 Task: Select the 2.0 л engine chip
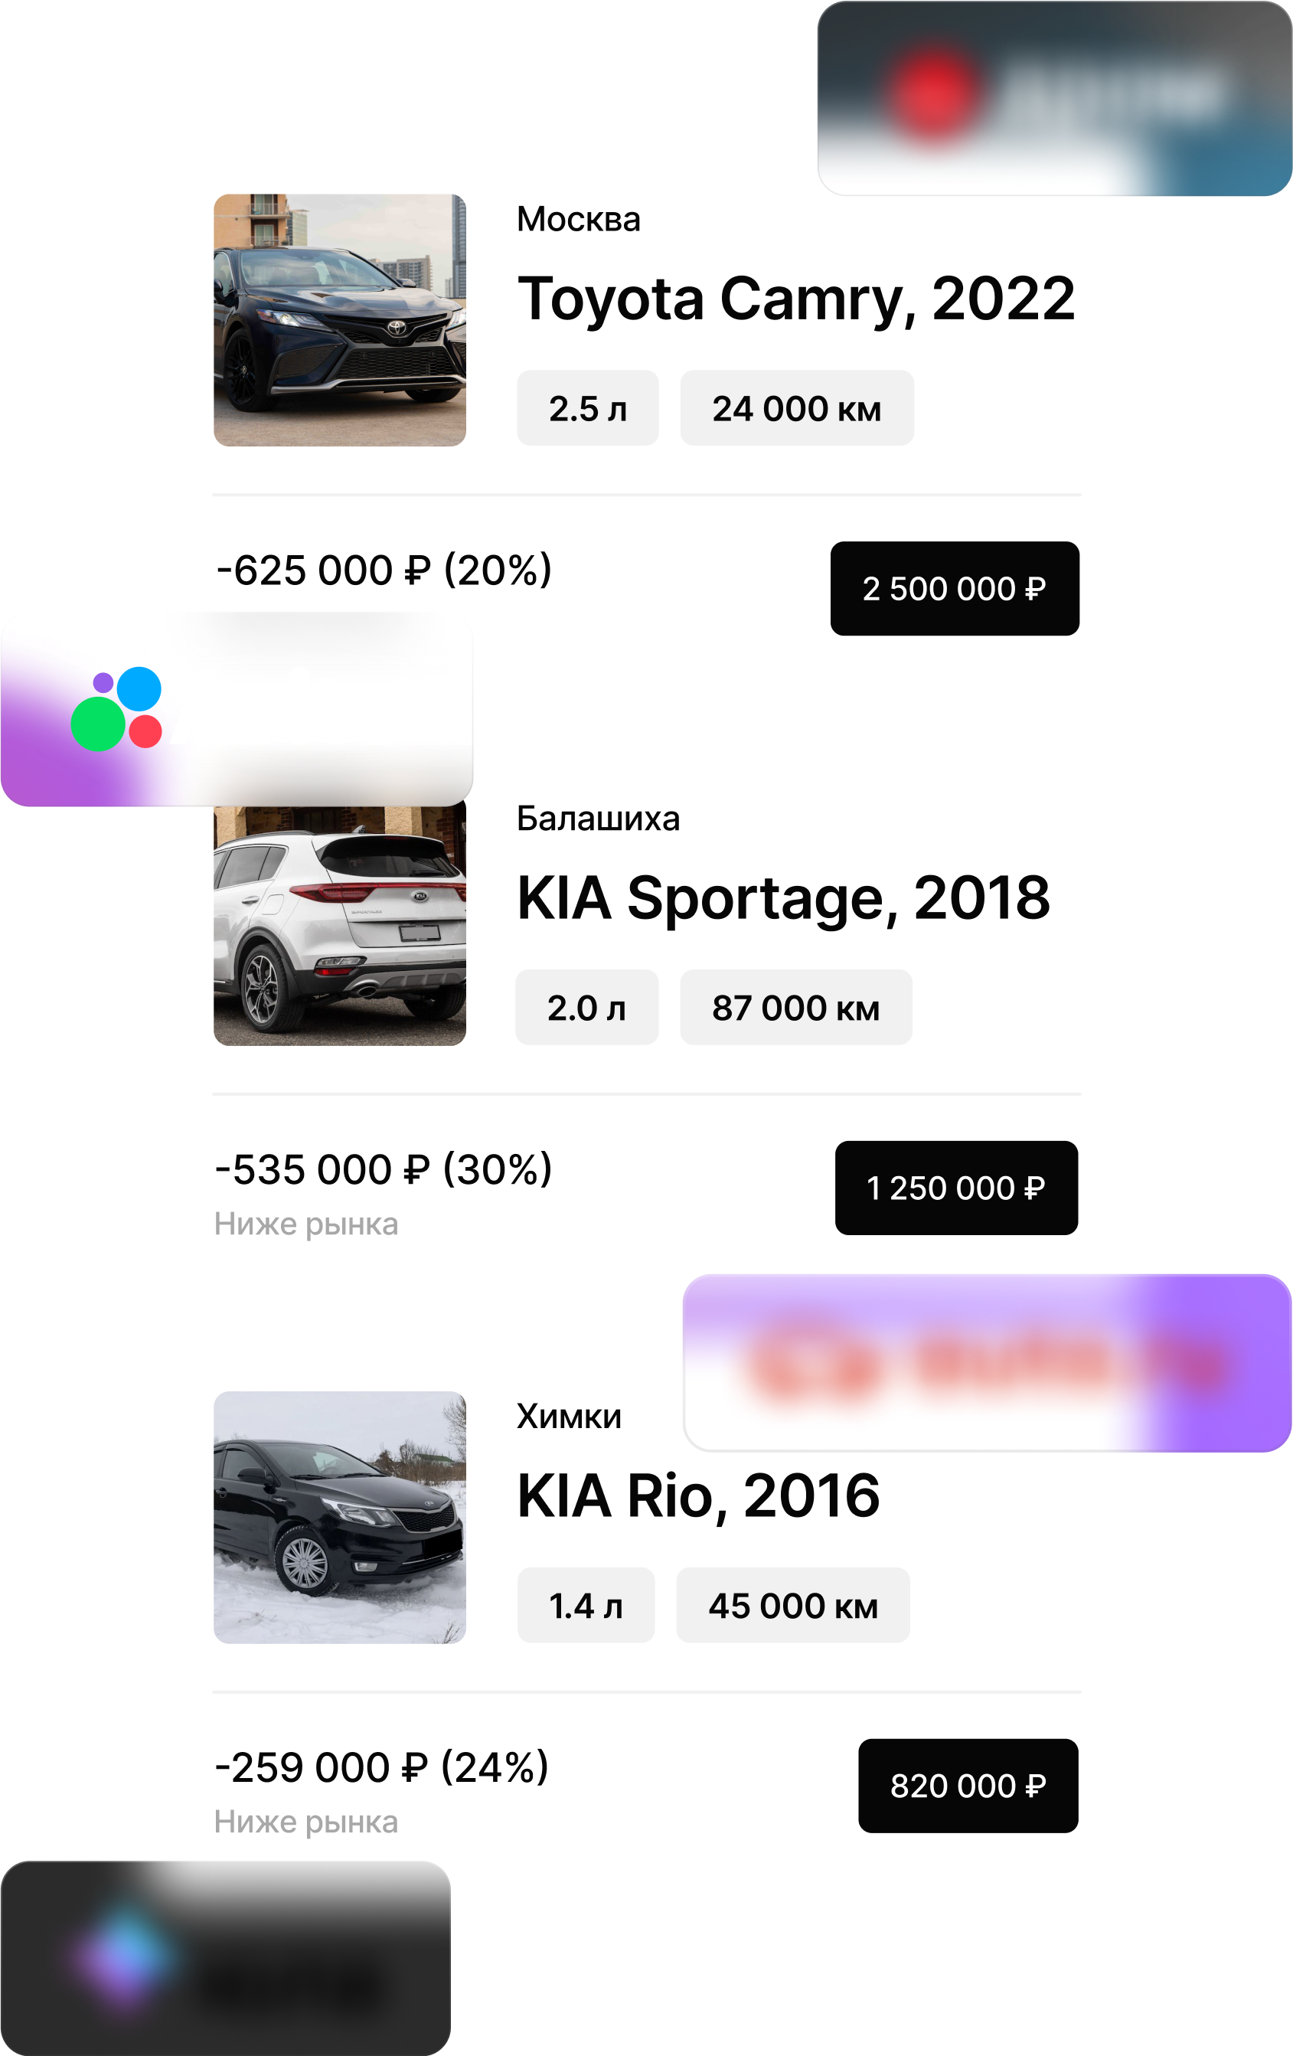[x=586, y=1008]
